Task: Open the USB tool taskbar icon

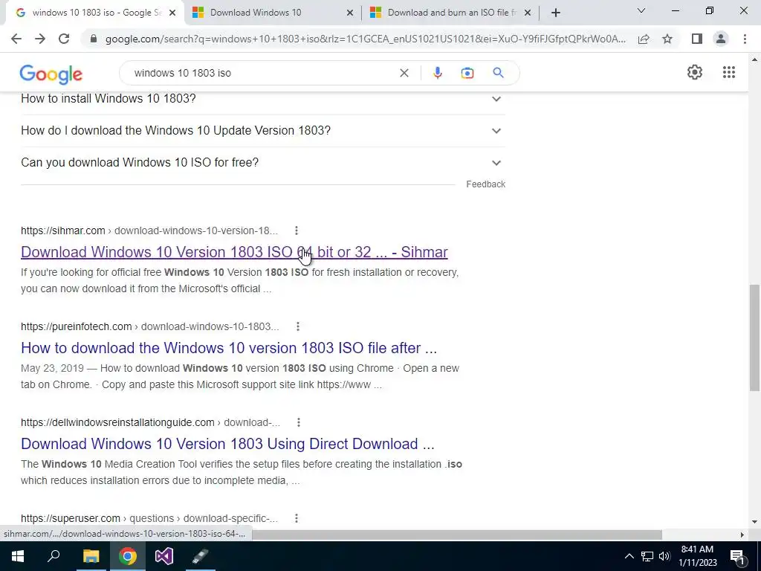Action: (x=200, y=556)
